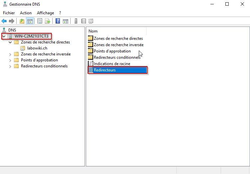Screen dimensions: 250x174
Task: Expand Zones de recherche inversée in tree
Action: [x=10, y=54]
